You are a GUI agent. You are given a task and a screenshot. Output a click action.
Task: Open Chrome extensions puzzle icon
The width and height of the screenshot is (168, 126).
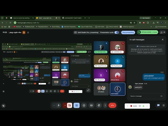[148, 23]
